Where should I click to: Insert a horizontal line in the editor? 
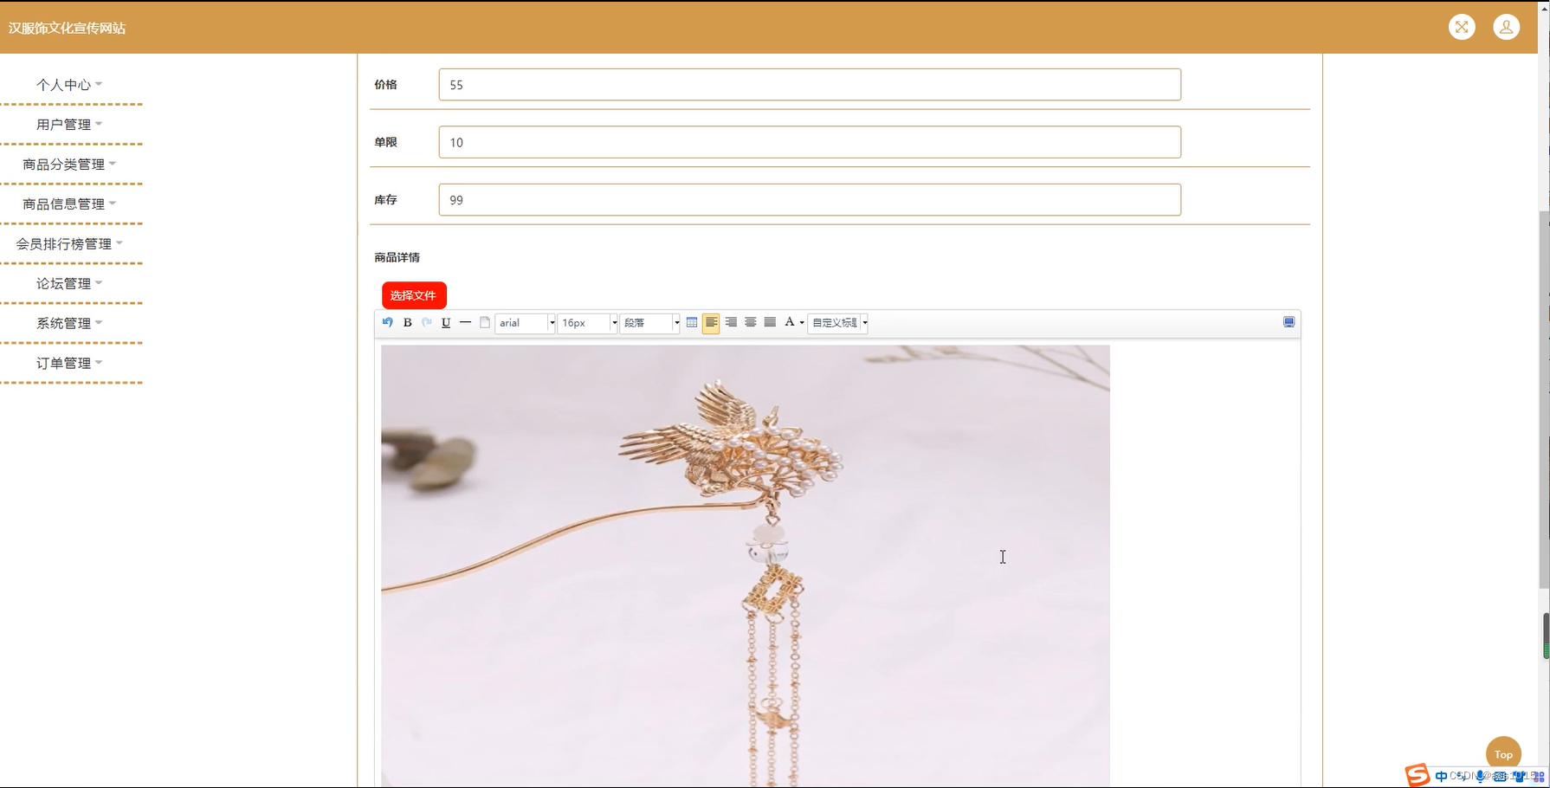465,322
